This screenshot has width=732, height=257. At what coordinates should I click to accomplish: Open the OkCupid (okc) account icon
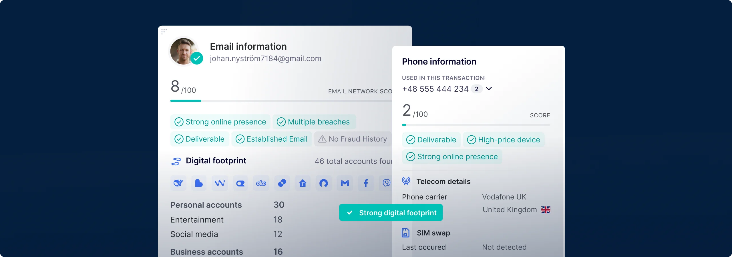click(261, 183)
